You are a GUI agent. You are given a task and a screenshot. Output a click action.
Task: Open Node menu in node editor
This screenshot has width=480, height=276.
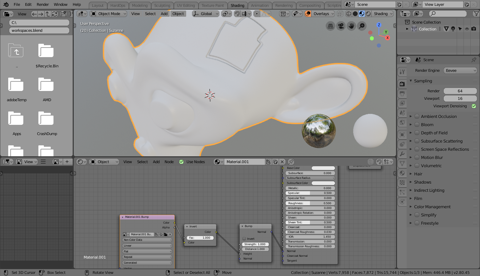[x=169, y=162]
